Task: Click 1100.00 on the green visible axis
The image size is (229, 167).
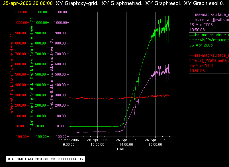Action: click(41, 12)
